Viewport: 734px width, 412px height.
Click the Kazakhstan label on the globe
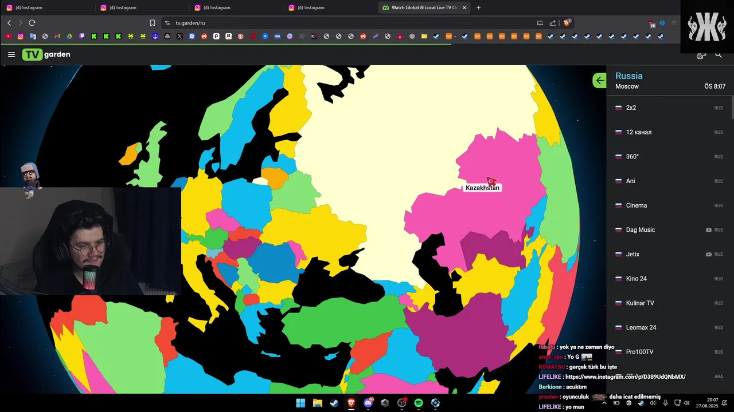482,188
